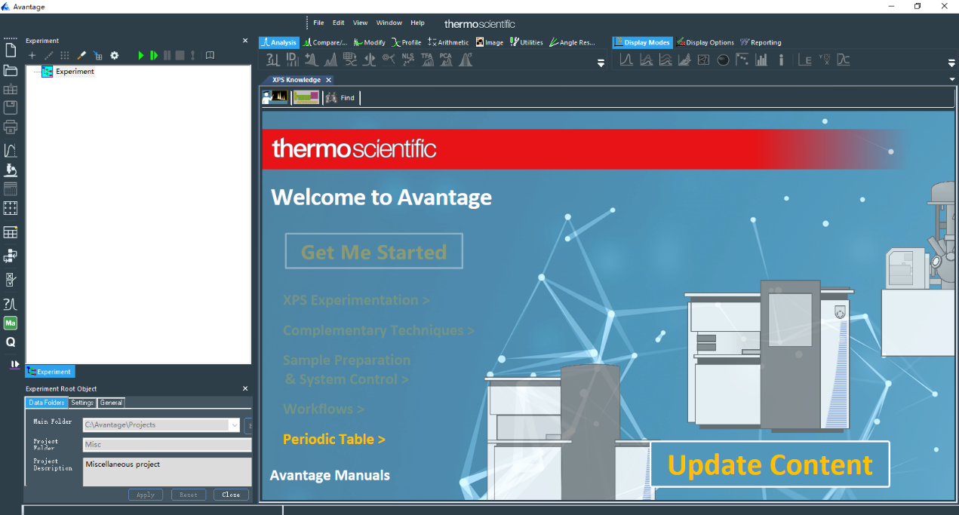Toggle the Analysis toolbar group

point(279,43)
